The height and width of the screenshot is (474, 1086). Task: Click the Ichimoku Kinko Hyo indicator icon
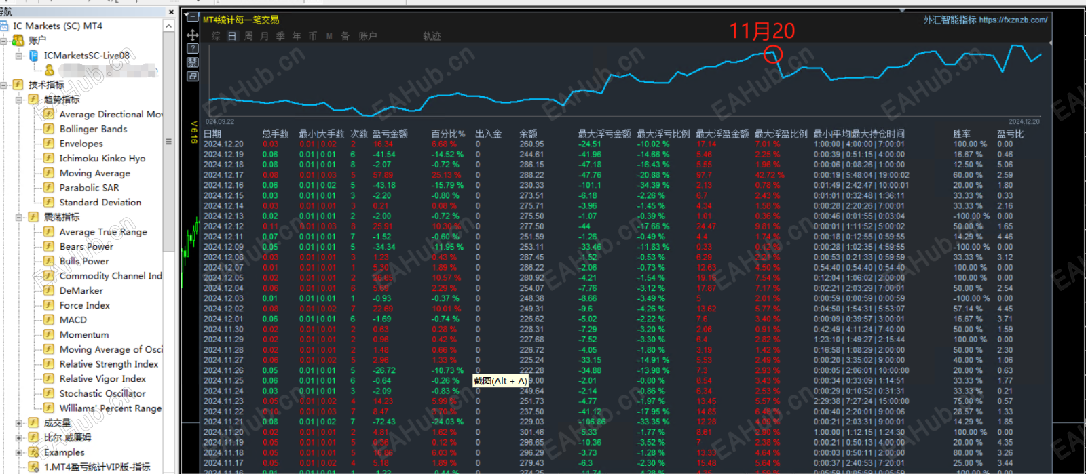[x=49, y=158]
